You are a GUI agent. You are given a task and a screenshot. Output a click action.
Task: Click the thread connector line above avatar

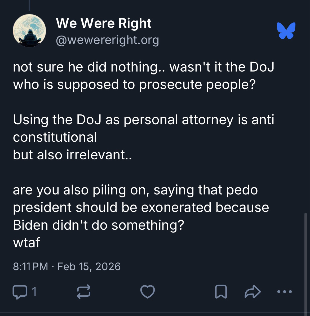coord(29,5)
